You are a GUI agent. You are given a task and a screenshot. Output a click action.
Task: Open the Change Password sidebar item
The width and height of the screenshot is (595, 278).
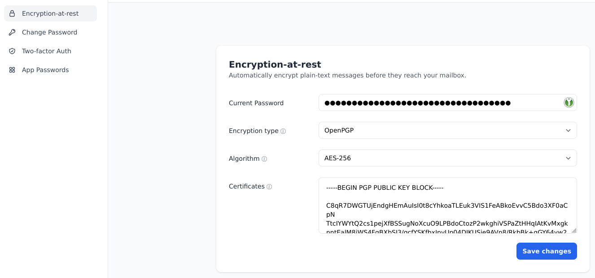point(50,32)
